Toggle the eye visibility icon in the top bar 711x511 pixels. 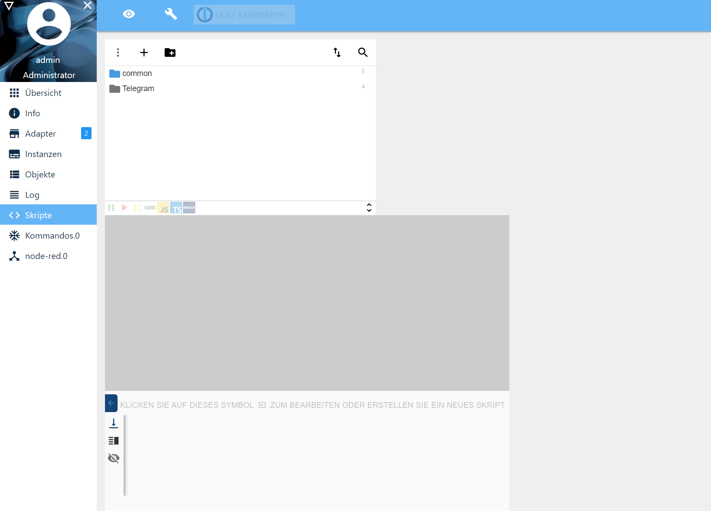(x=129, y=14)
